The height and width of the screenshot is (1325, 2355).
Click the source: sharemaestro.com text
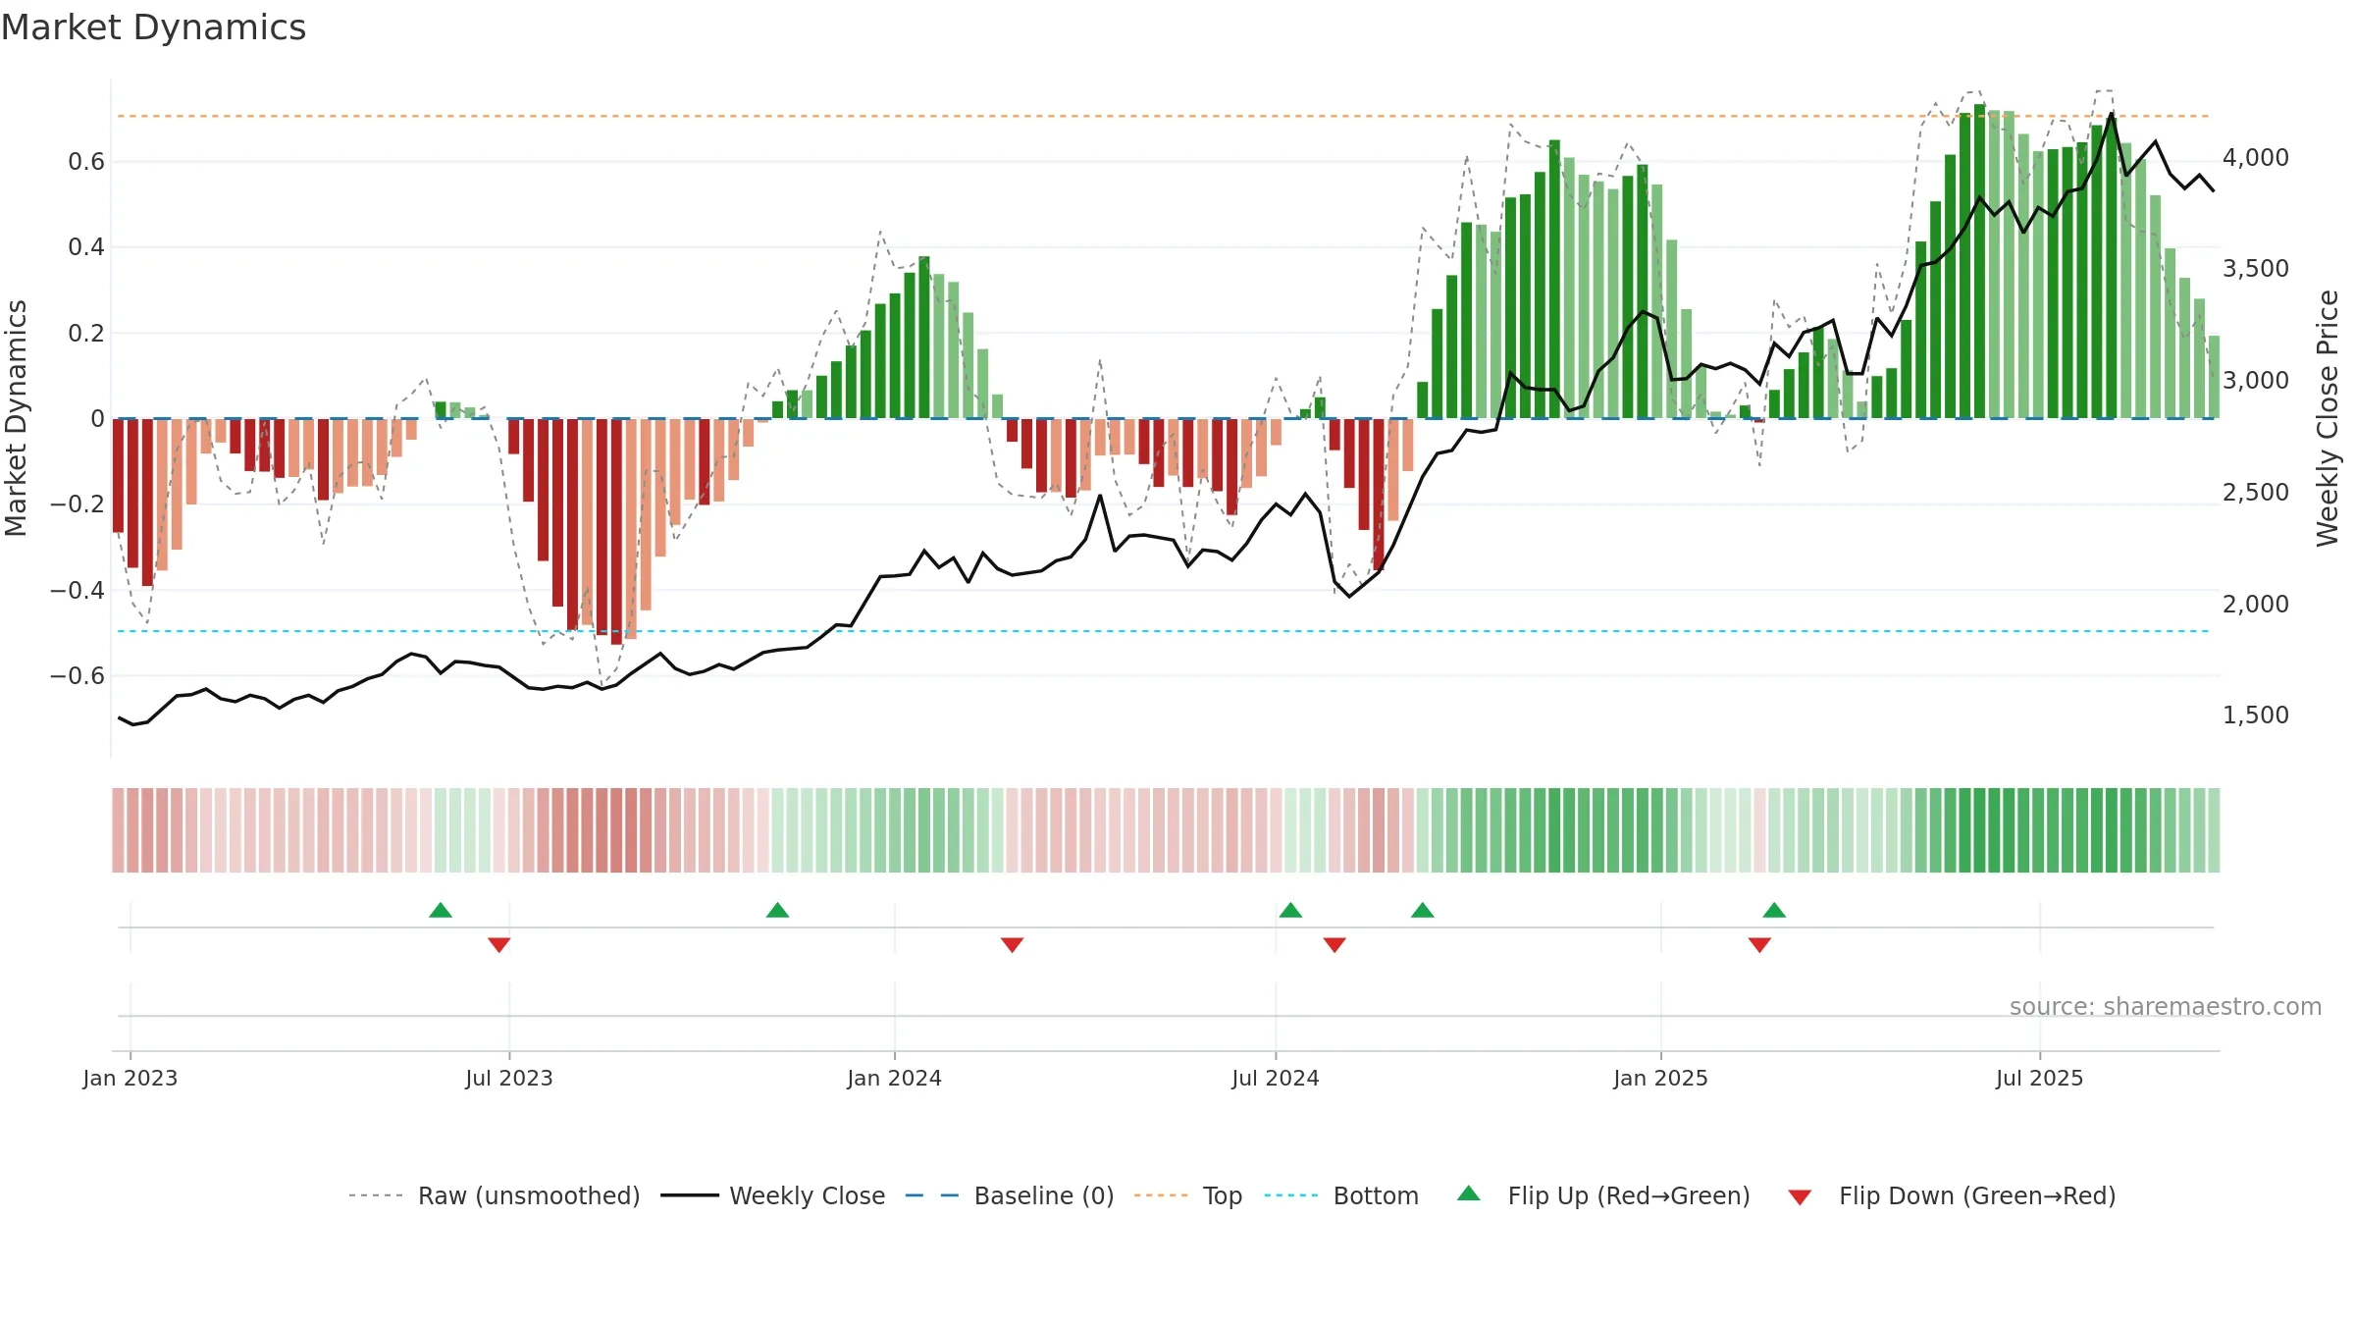(2166, 1006)
